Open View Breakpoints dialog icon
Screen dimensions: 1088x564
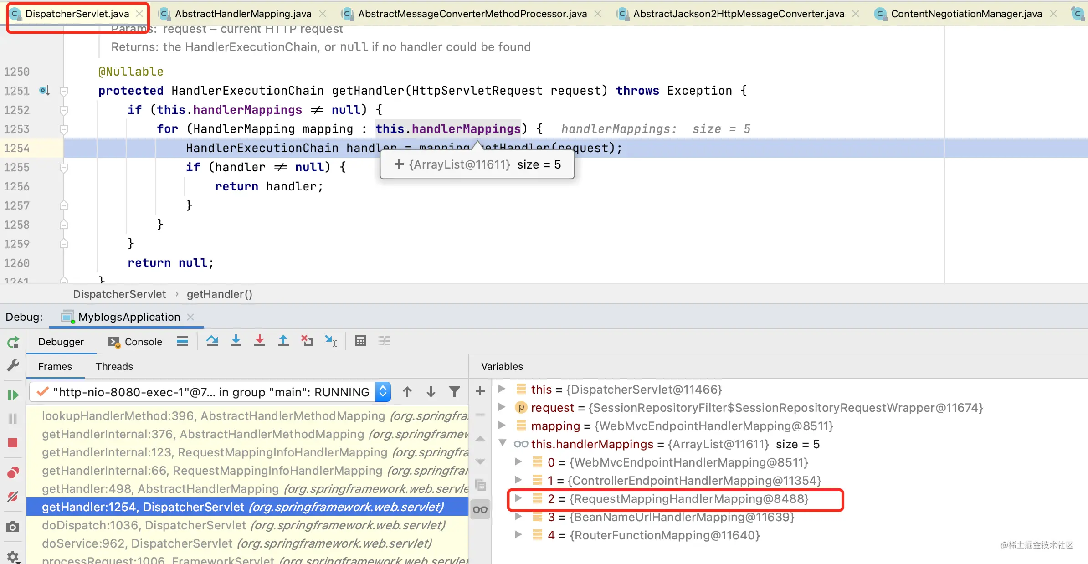coord(13,472)
